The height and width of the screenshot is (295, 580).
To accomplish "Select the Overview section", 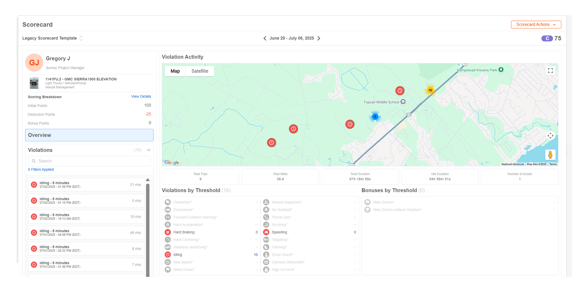I will click(x=89, y=135).
